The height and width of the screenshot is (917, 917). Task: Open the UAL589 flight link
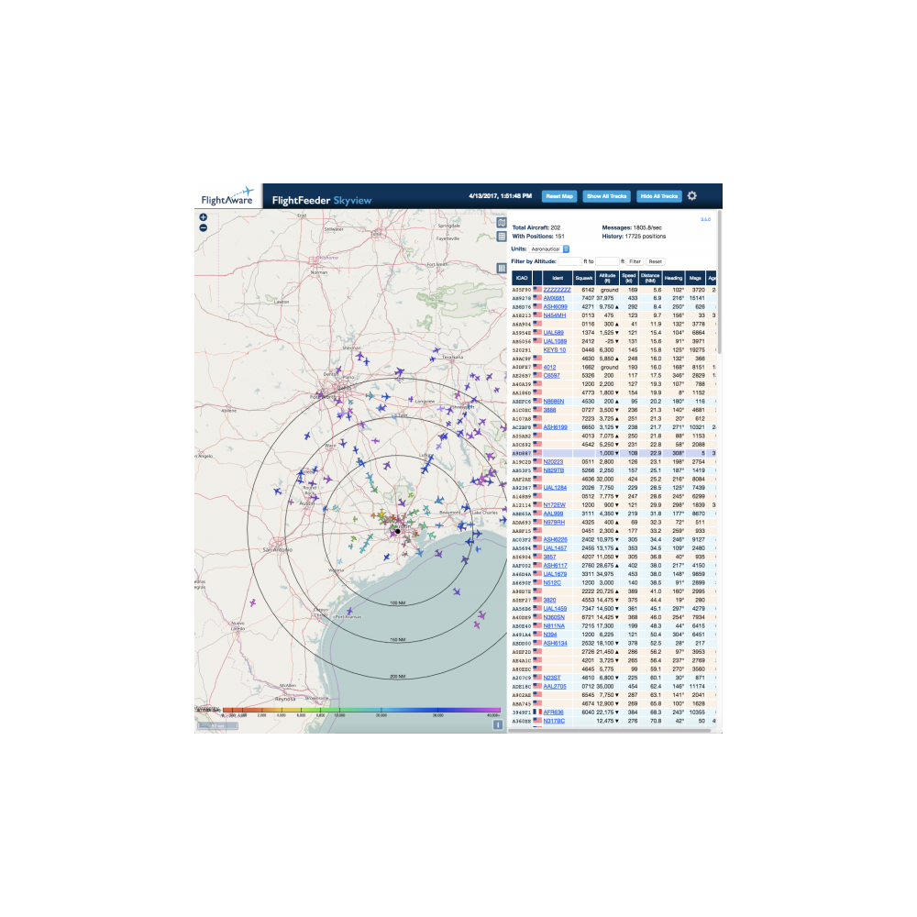pos(553,333)
